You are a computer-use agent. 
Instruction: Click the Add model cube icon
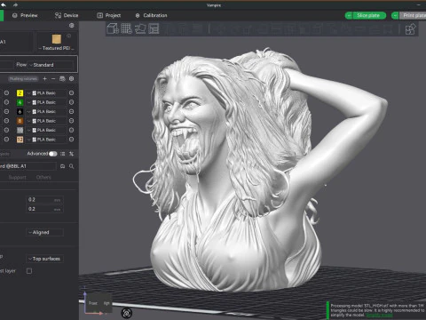[x=113, y=28]
